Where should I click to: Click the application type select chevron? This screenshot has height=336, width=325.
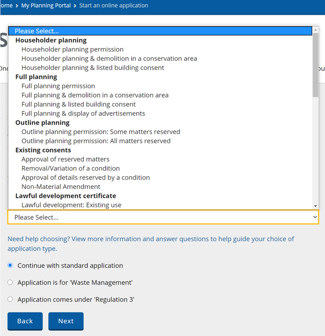[x=315, y=217]
